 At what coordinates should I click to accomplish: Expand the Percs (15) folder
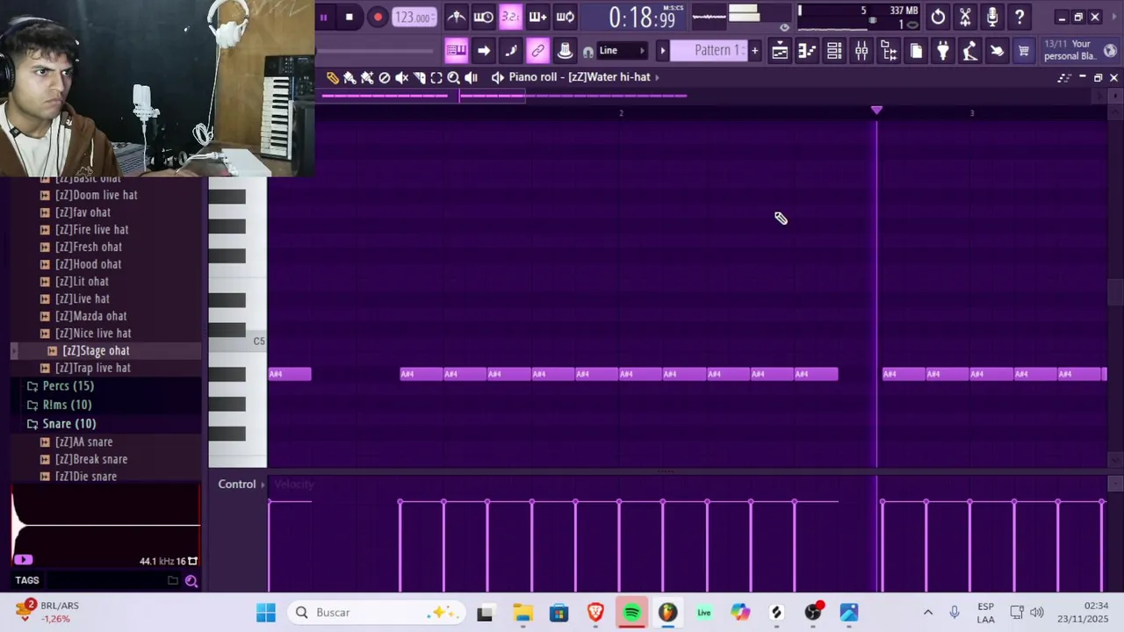tap(68, 386)
